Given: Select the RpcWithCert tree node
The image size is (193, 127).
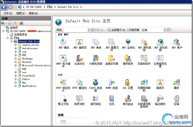Looking at the screenshot, I should pyautogui.click(x=29, y=86).
